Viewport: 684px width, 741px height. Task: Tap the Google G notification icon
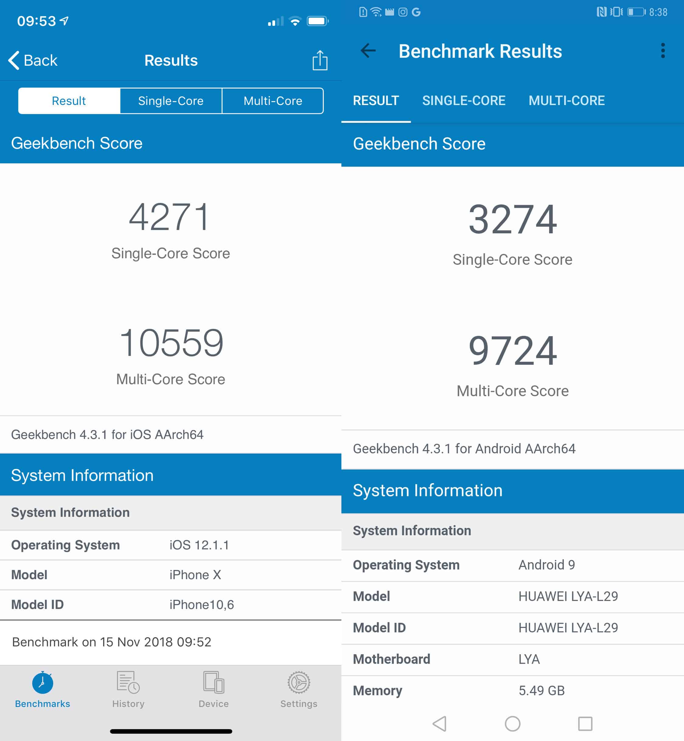416,12
